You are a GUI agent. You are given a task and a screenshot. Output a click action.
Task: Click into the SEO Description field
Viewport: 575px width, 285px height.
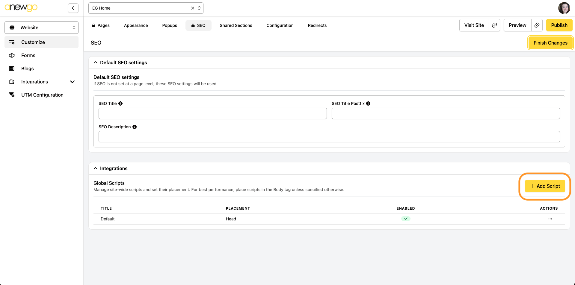(329, 137)
